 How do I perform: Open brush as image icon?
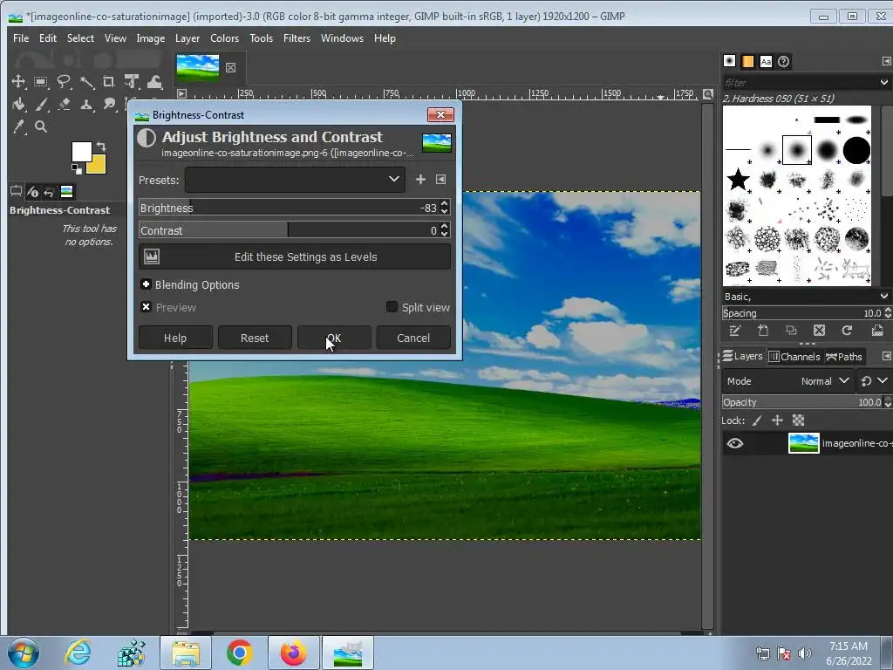point(877,331)
